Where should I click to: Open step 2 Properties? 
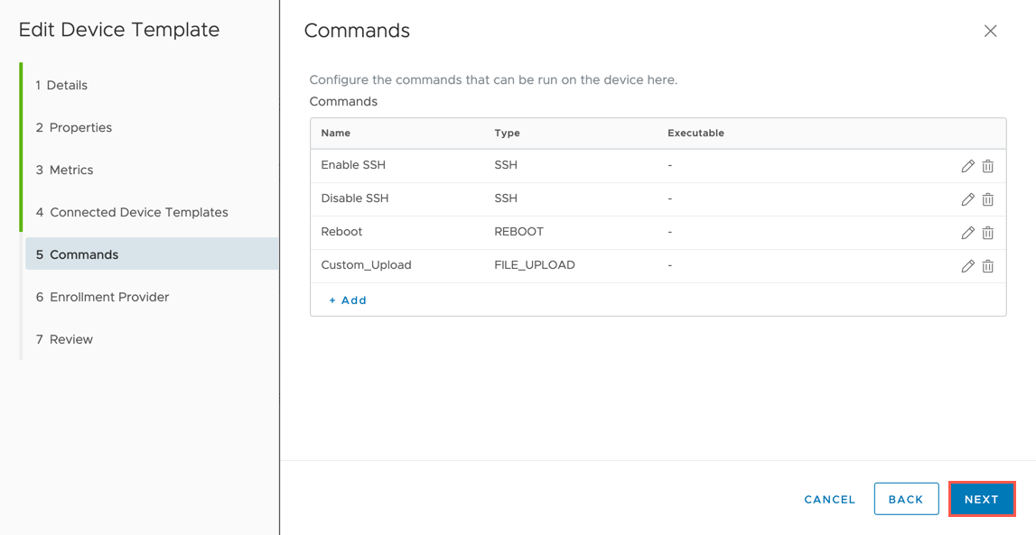click(x=74, y=127)
